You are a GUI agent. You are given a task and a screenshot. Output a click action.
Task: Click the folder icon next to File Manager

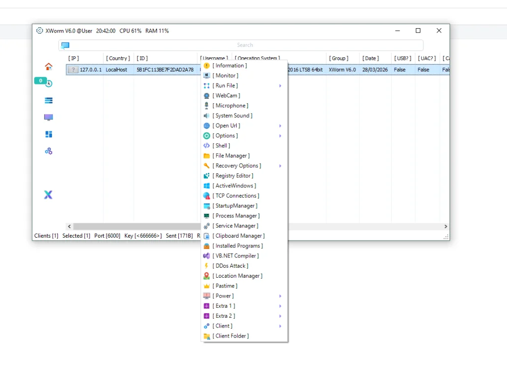(206, 156)
